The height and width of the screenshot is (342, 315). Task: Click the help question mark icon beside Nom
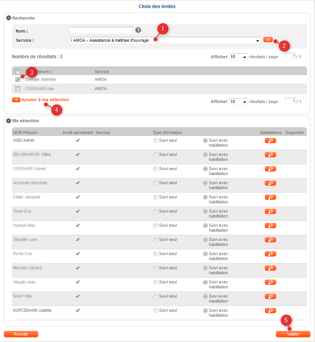pos(138,30)
